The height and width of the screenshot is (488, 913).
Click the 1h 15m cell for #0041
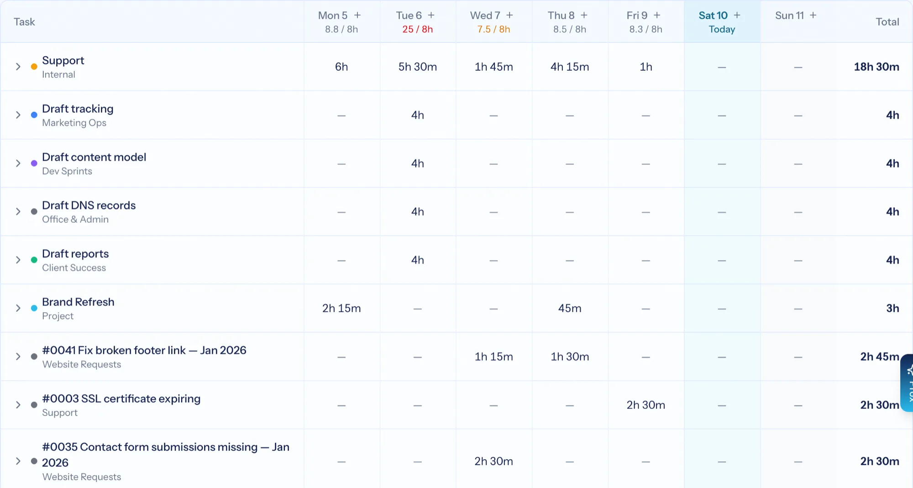pyautogui.click(x=493, y=357)
